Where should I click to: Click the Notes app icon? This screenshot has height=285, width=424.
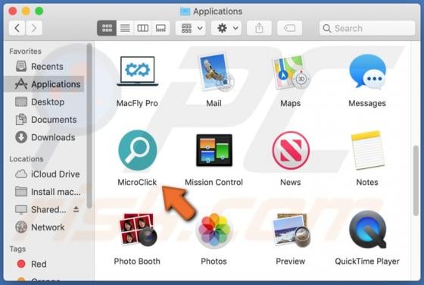[x=368, y=150]
